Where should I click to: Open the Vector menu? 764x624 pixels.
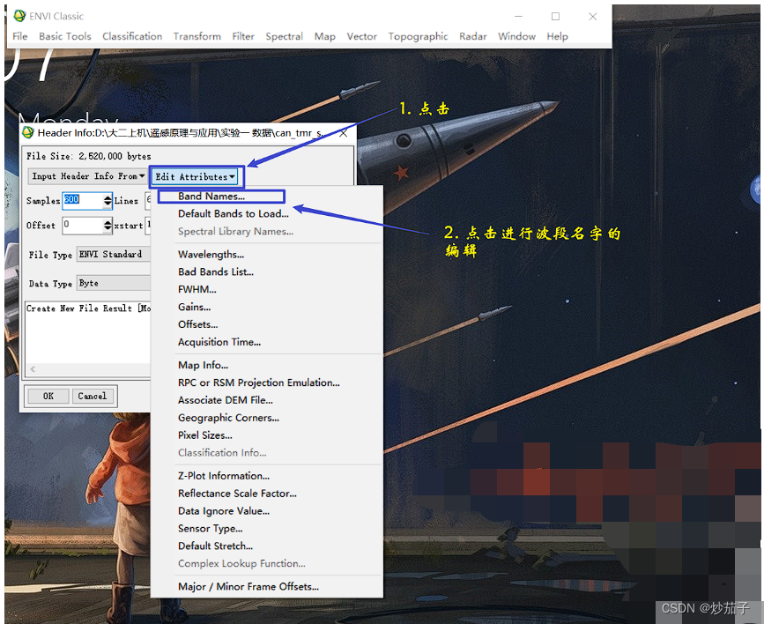tap(361, 36)
